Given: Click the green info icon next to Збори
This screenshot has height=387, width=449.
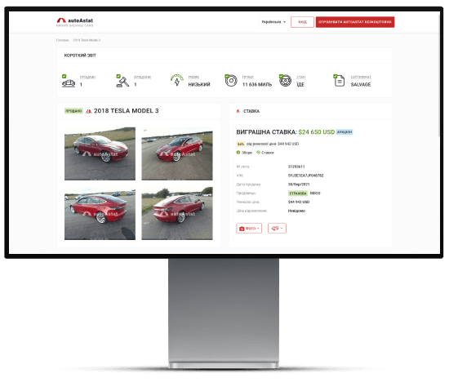Looking at the screenshot, I should coord(238,153).
